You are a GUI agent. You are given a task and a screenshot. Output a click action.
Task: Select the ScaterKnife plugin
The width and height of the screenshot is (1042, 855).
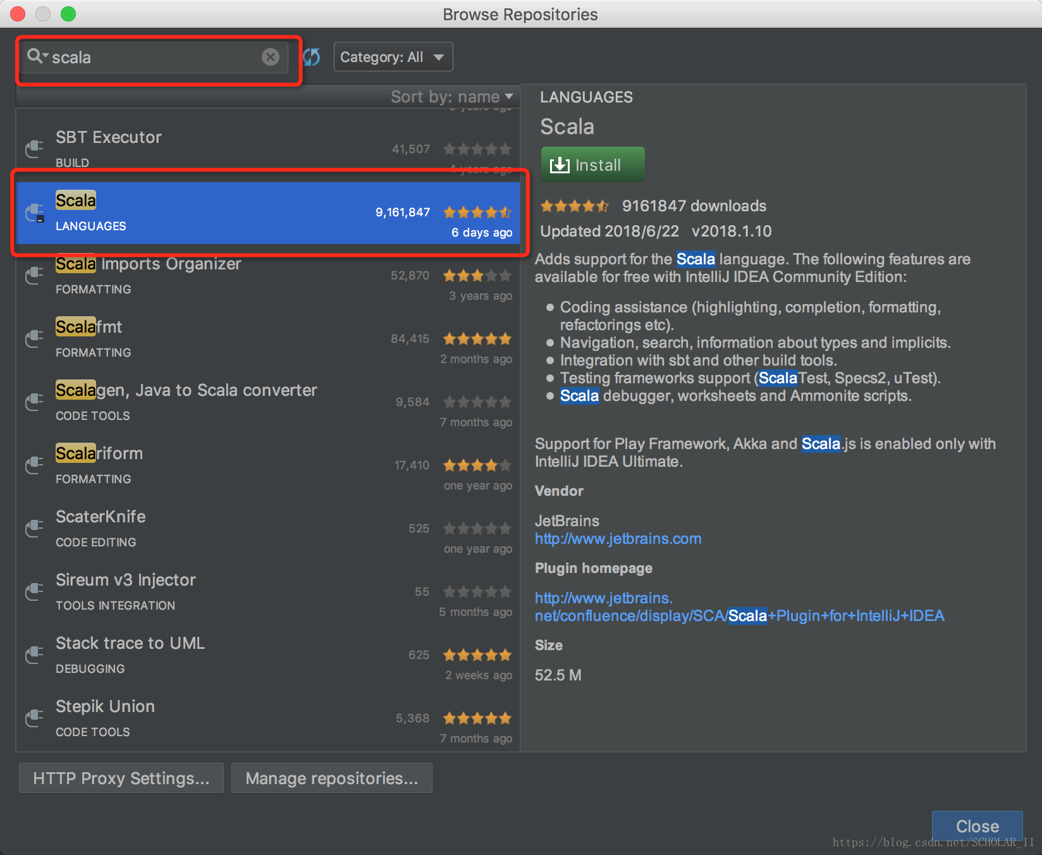pos(268,529)
